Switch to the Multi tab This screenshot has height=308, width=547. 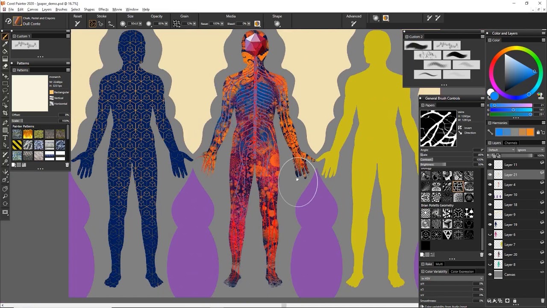point(439,264)
